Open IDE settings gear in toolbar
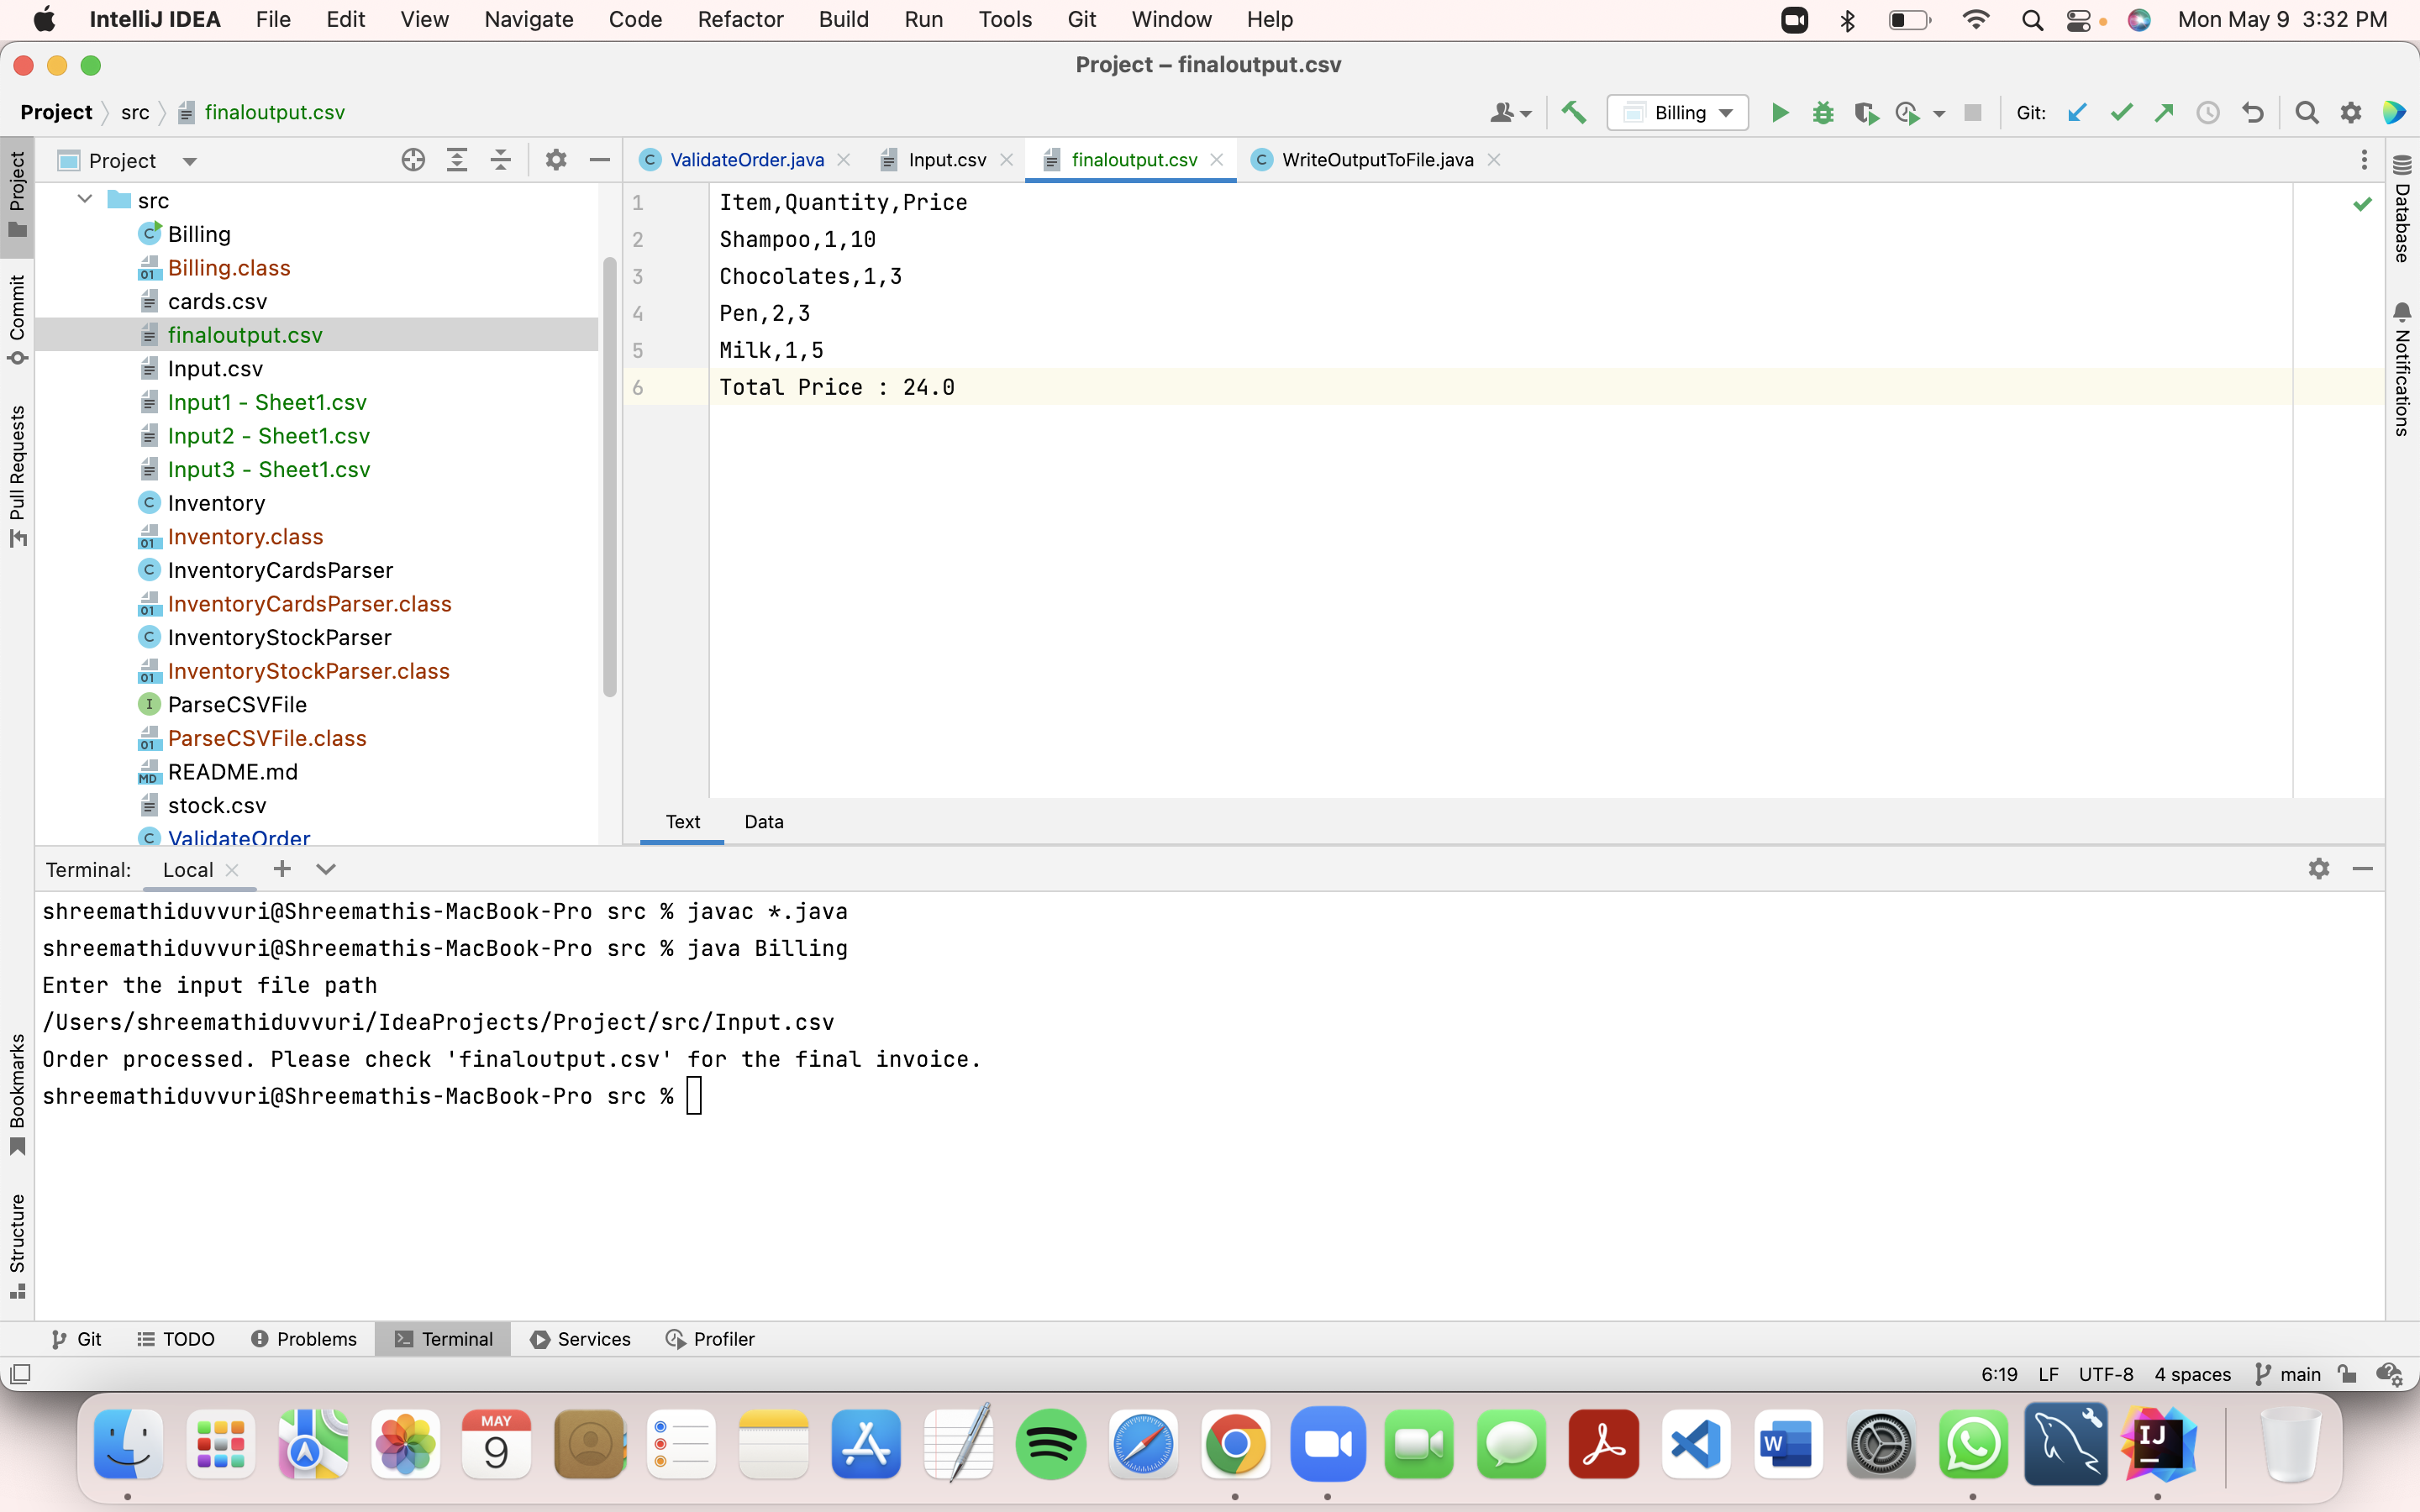The image size is (2420, 1512). pyautogui.click(x=2351, y=113)
